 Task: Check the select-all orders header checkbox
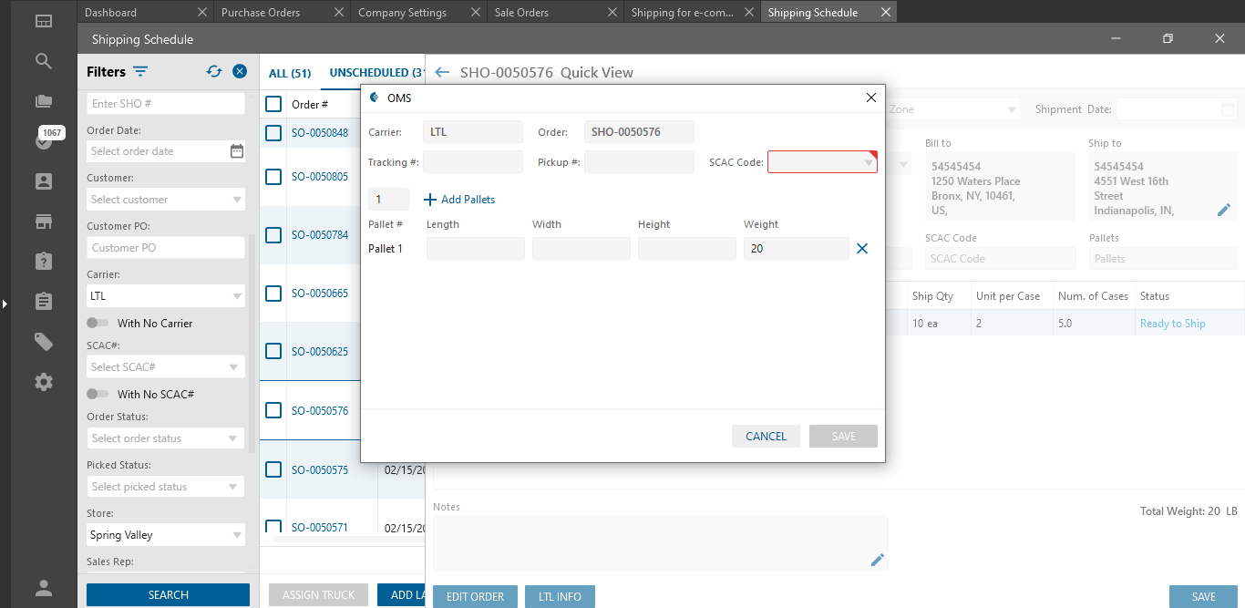273,104
